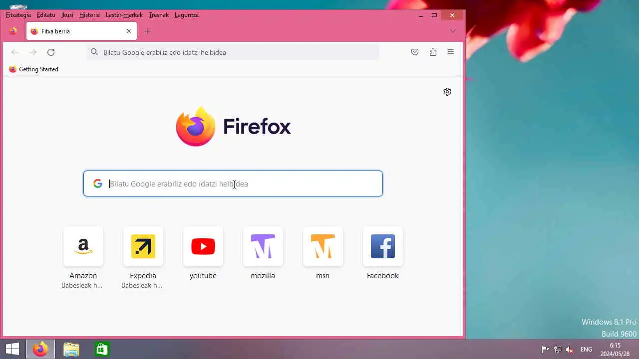Reload the current page

pos(51,52)
